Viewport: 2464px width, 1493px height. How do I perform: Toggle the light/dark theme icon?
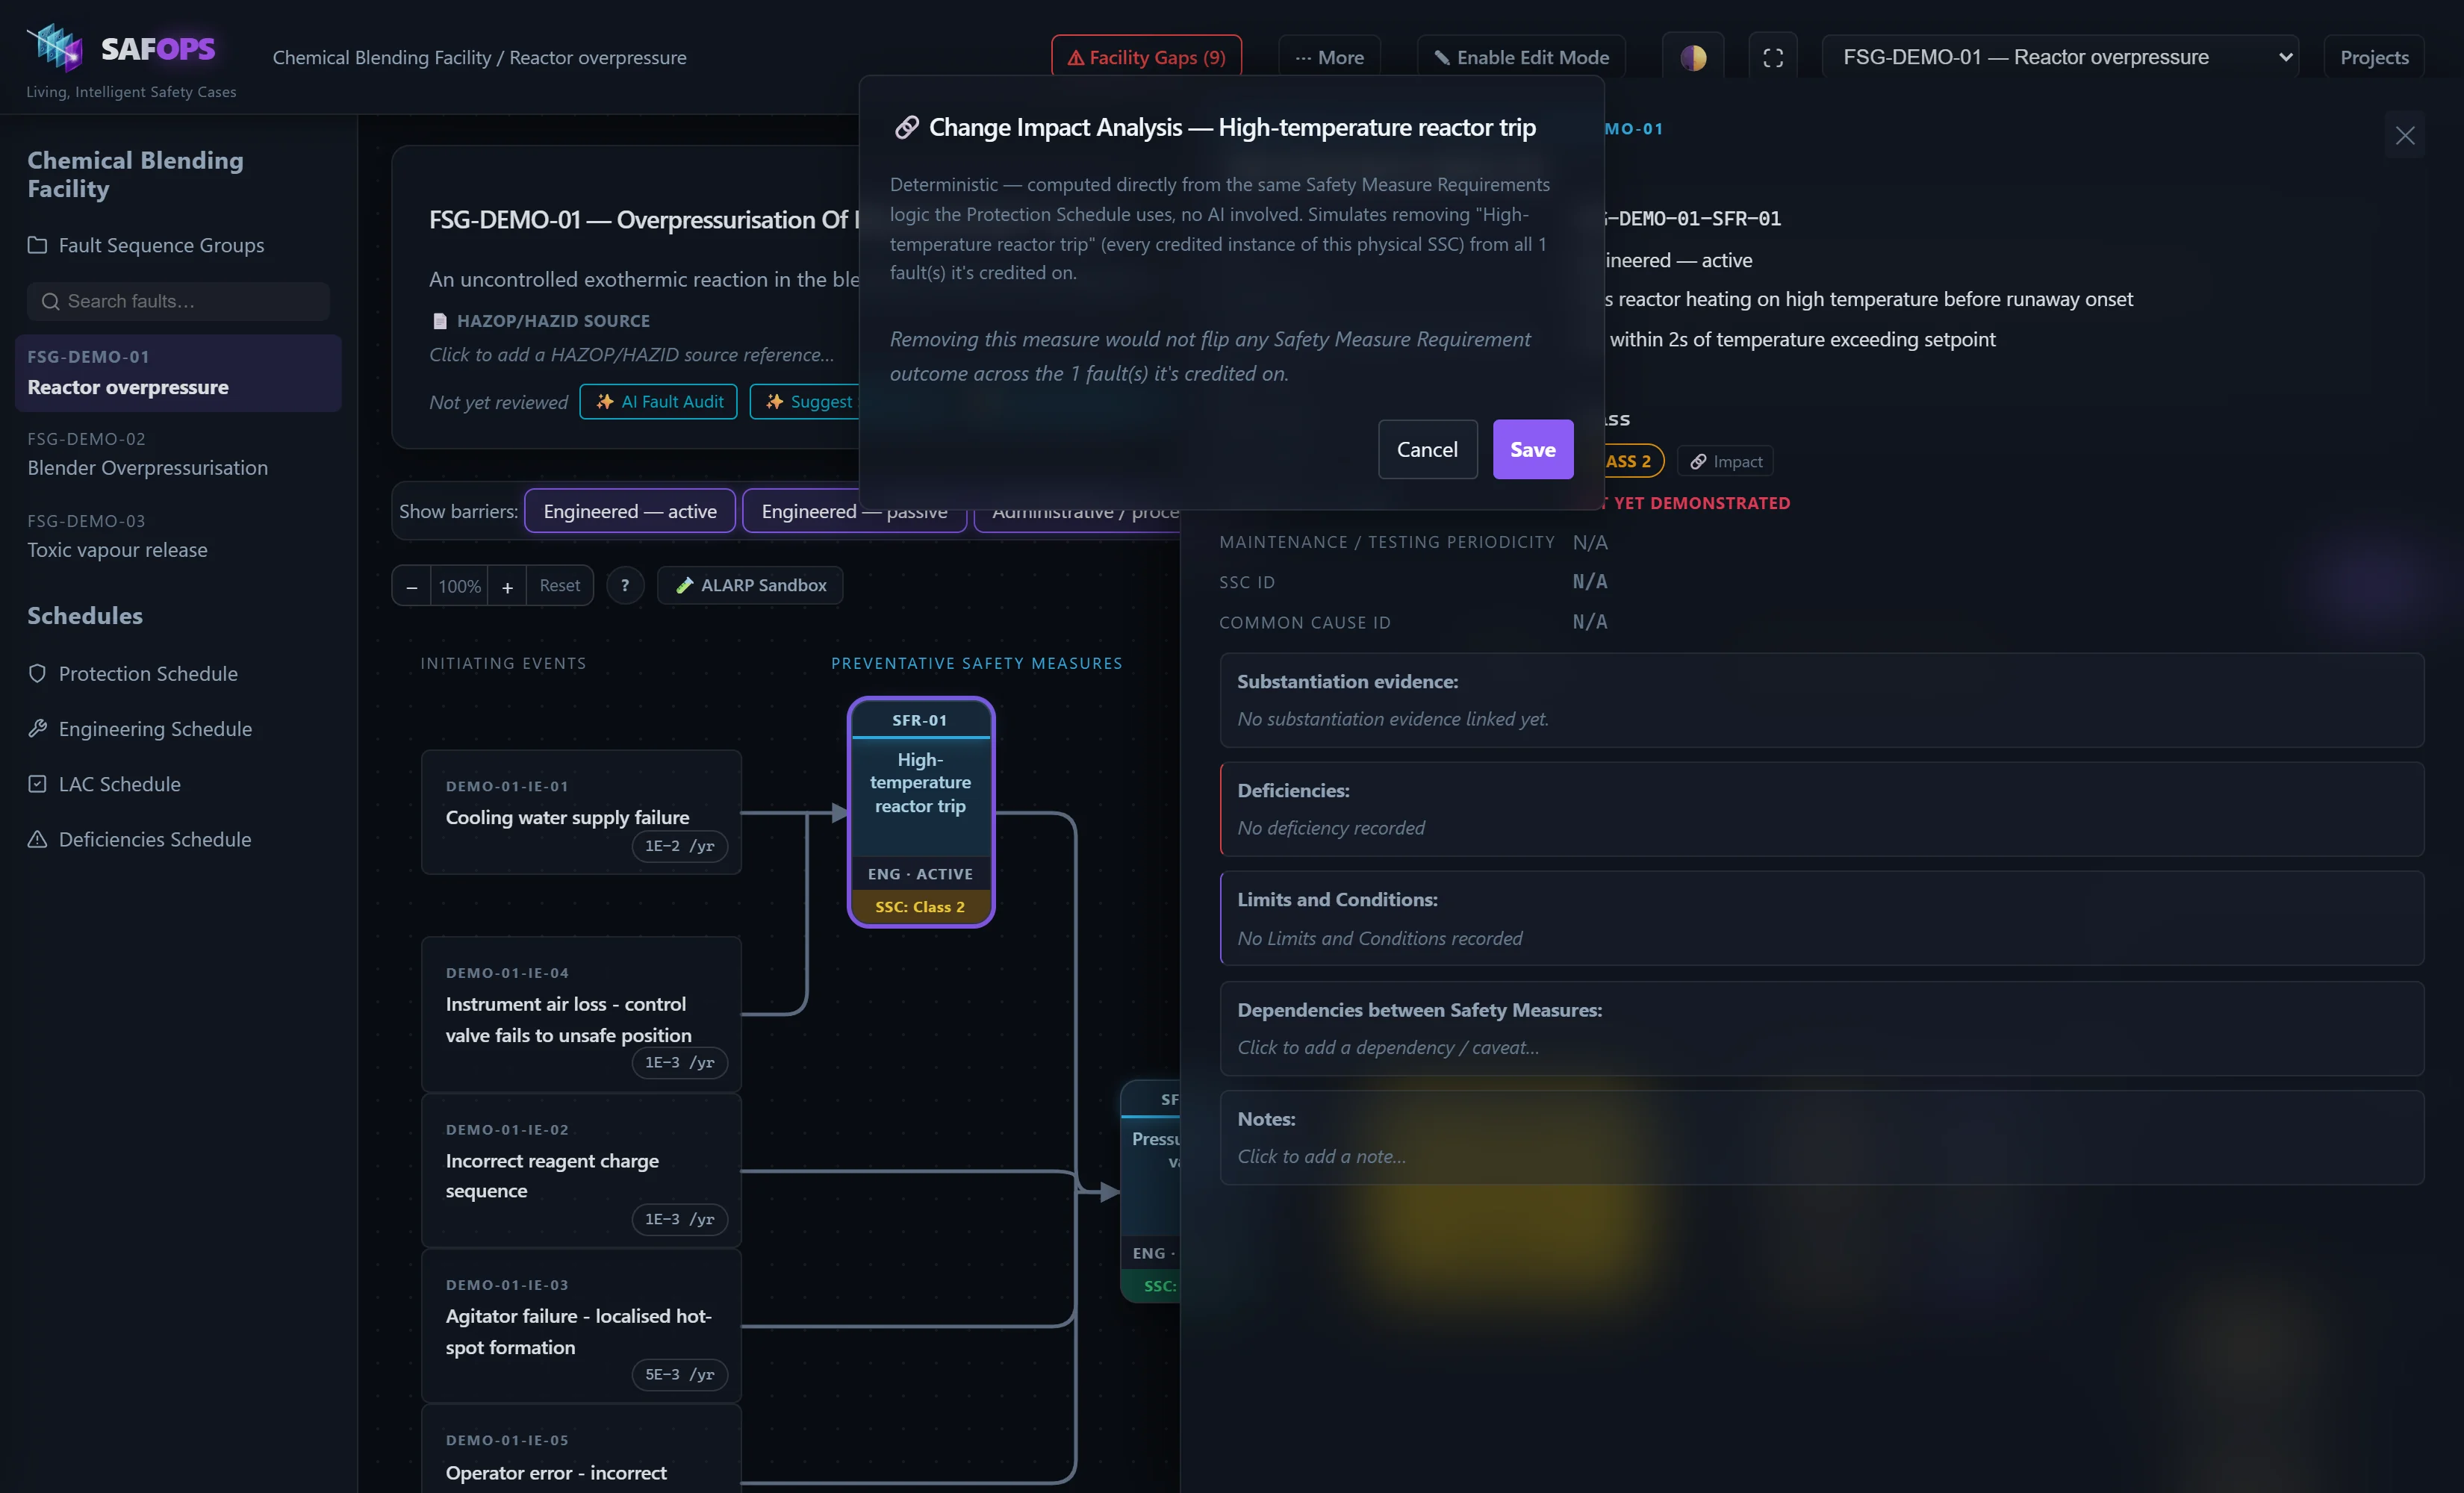point(1693,58)
